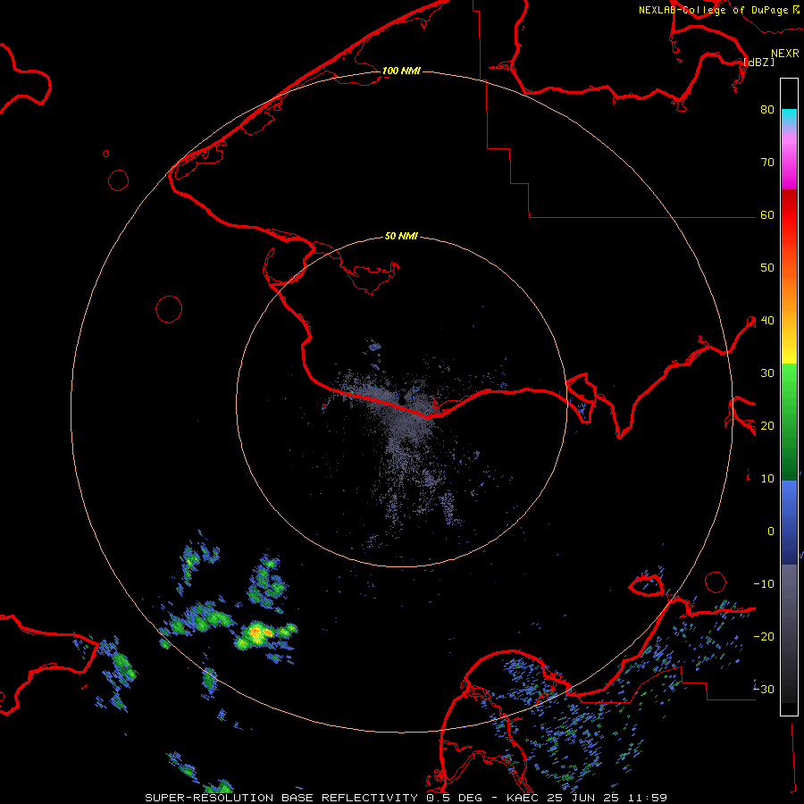The image size is (804, 804).
Task: Click the 30 value on the dBZ scale
Action: (x=767, y=373)
